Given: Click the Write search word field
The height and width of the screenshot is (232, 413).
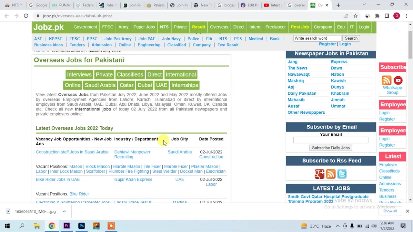Looking at the screenshot, I should (317, 38).
